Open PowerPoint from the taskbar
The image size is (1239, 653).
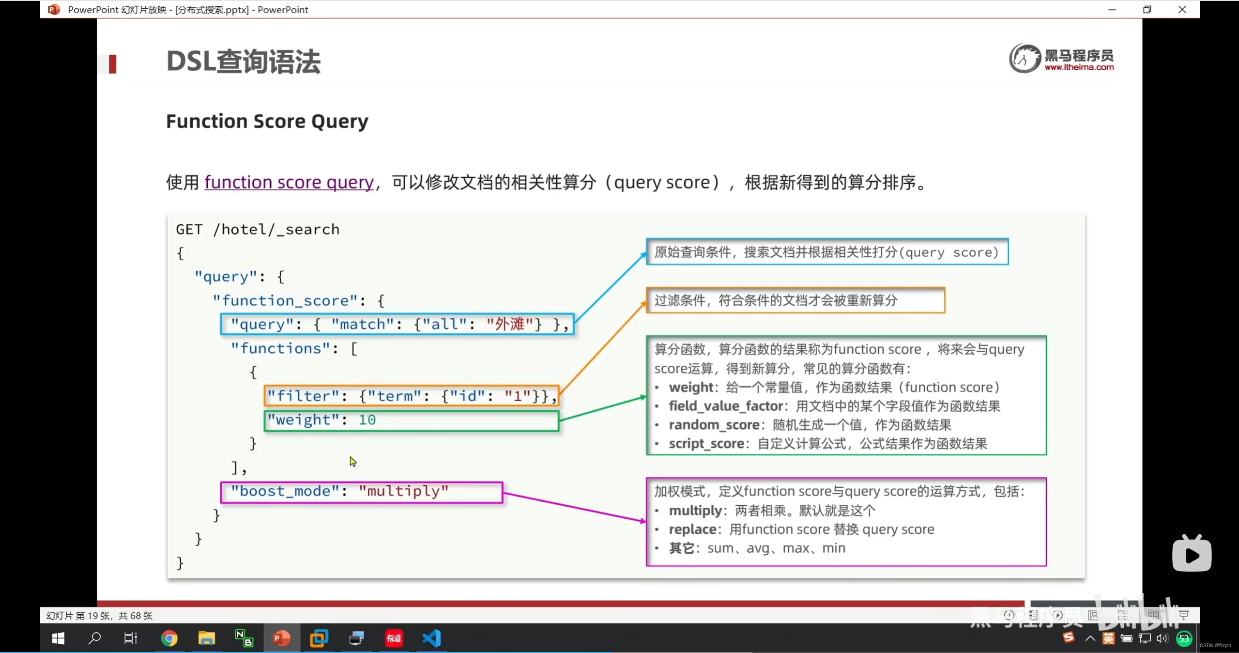point(281,638)
